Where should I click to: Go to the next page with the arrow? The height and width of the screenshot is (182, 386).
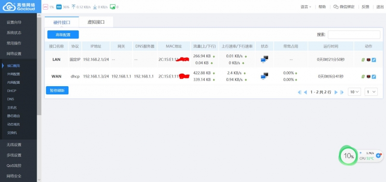tap(336, 92)
